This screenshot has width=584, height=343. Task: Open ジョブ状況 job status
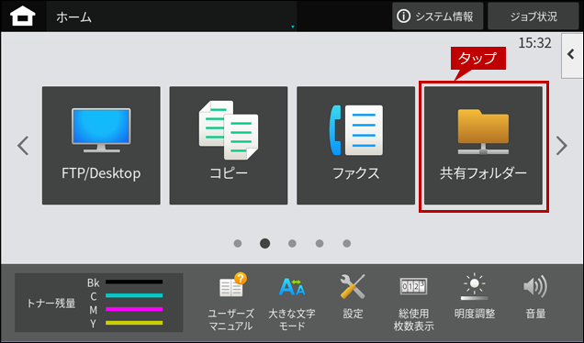coord(533,17)
